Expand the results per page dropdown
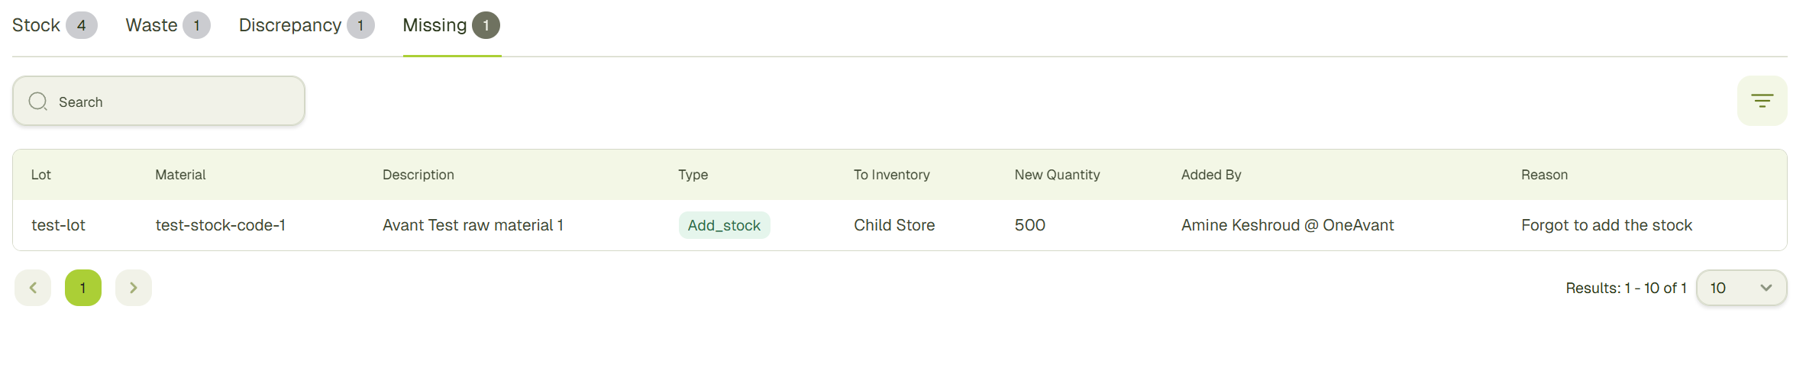This screenshot has width=1806, height=374. [x=1741, y=288]
